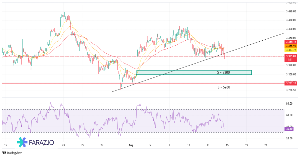
Task: Select the yellow 3,353.77 price label
Action: coord(291,50)
